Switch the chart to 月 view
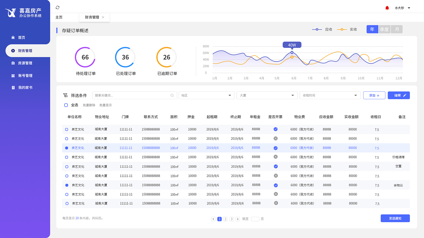The height and width of the screenshot is (238, 424). [397, 29]
